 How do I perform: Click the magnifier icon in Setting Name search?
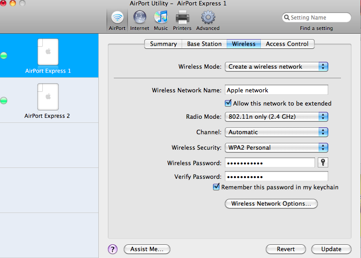pos(287,17)
